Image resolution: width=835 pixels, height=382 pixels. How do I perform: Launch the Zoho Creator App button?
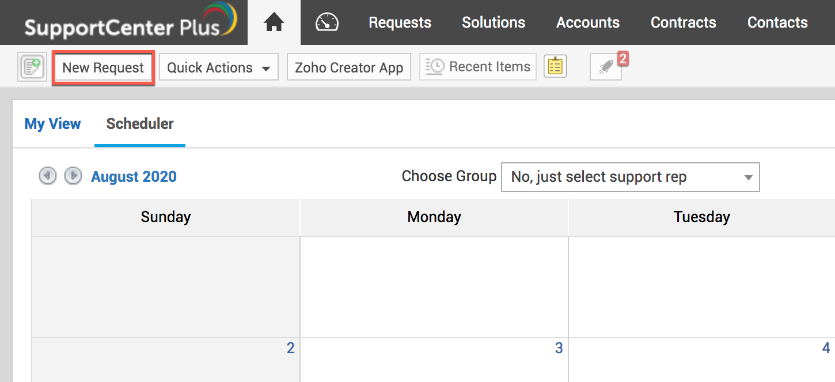[349, 67]
